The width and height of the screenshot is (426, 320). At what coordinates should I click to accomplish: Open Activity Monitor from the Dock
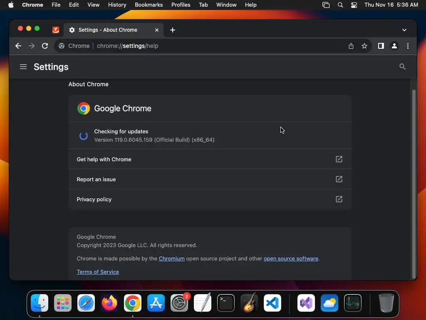click(x=353, y=303)
